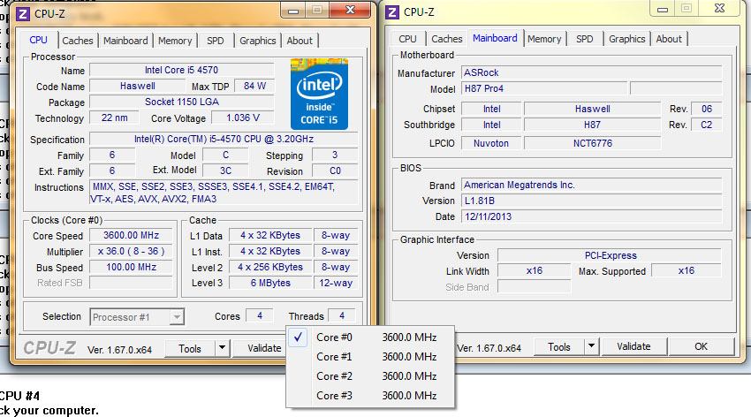Click Validate button in right window
This screenshot has height=417, width=751.
633,346
